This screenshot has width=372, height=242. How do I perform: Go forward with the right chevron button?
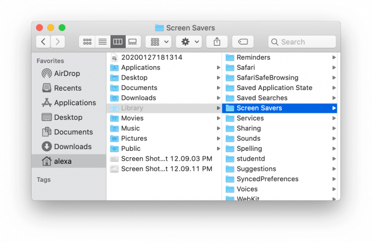(58, 42)
